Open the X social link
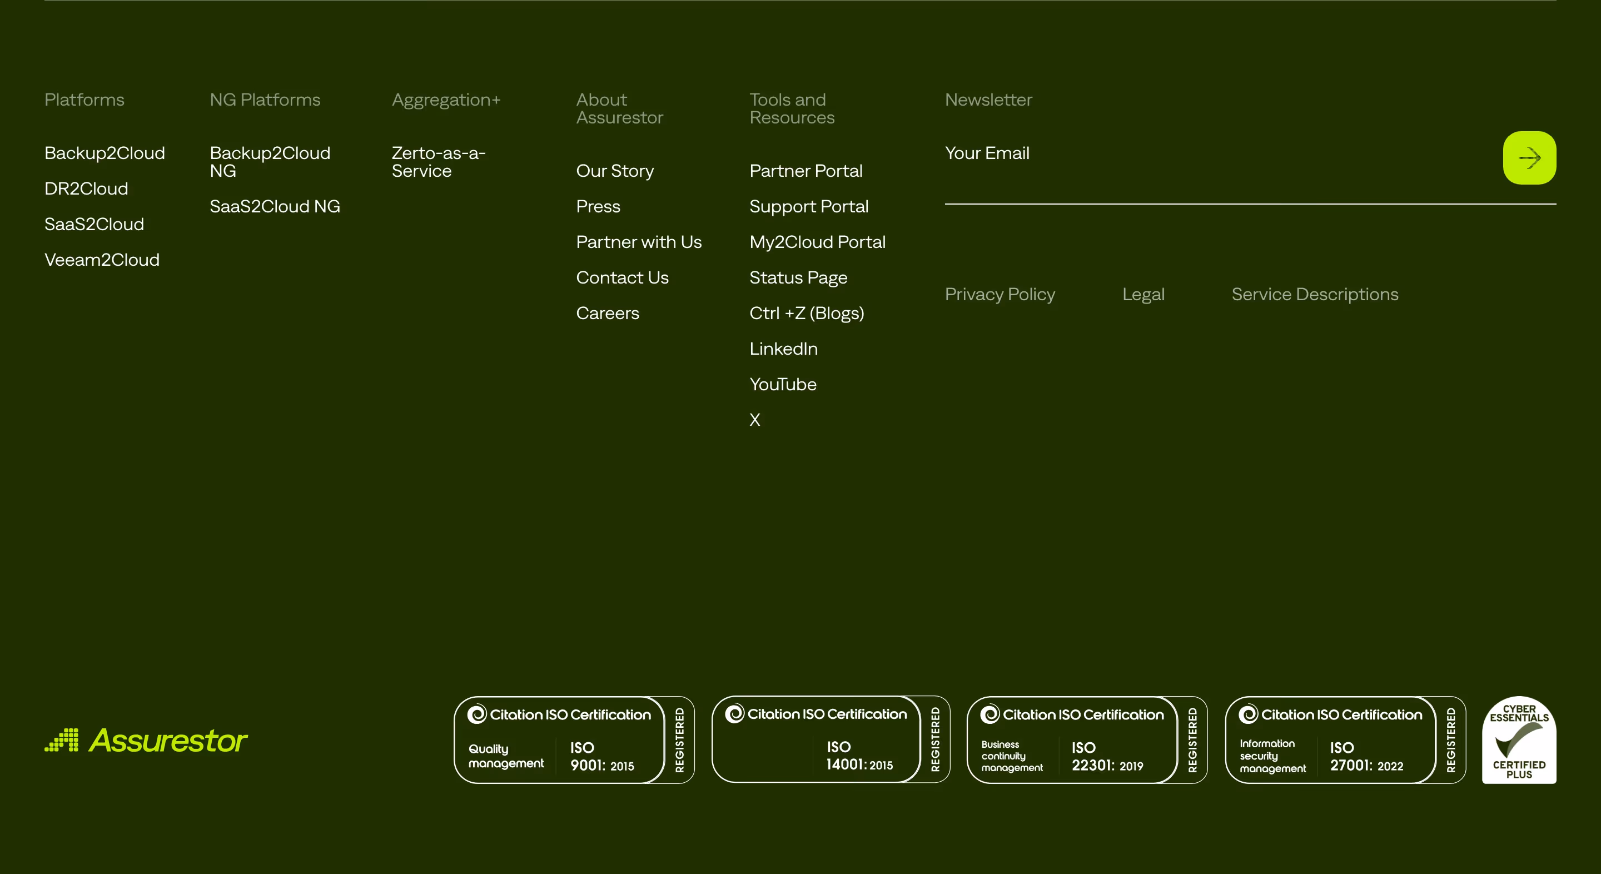The width and height of the screenshot is (1601, 874). click(x=754, y=420)
